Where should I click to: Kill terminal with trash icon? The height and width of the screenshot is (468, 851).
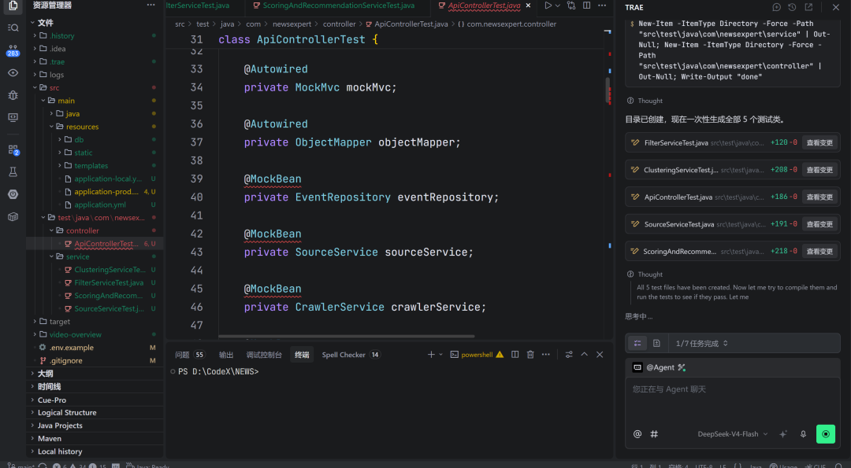click(530, 355)
